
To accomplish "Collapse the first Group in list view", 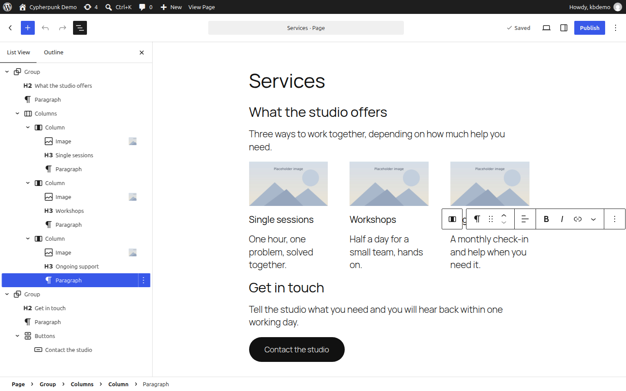I will [x=7, y=72].
